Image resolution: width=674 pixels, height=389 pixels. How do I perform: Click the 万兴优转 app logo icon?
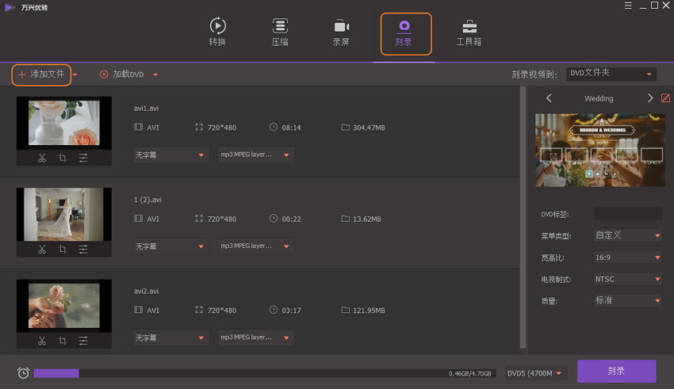[x=10, y=7]
